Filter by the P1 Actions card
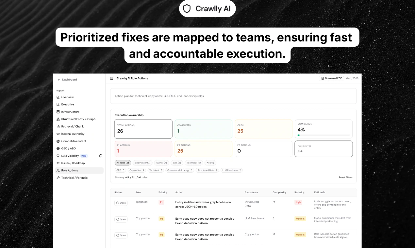Screen dimensions: 415x248 coord(143,149)
